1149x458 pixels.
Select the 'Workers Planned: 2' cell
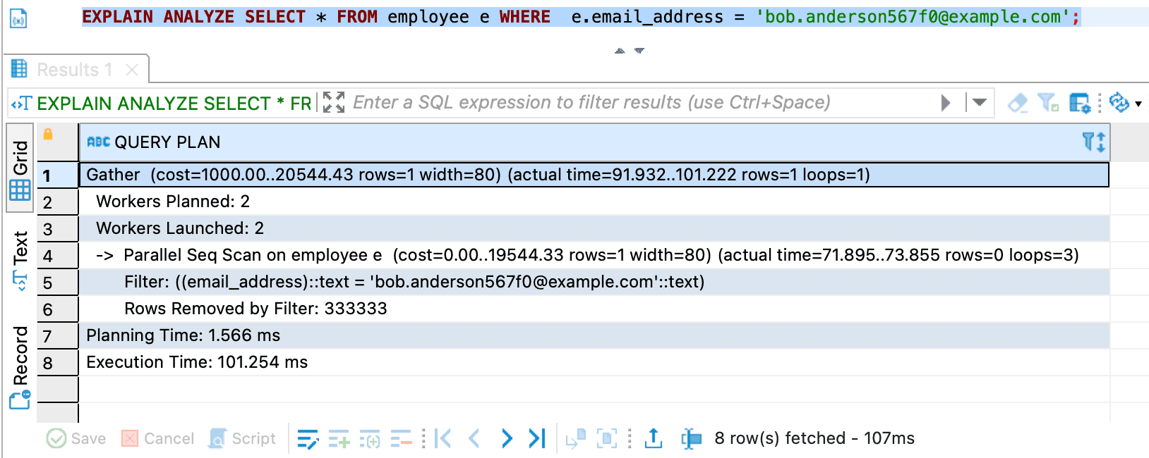[x=594, y=202]
